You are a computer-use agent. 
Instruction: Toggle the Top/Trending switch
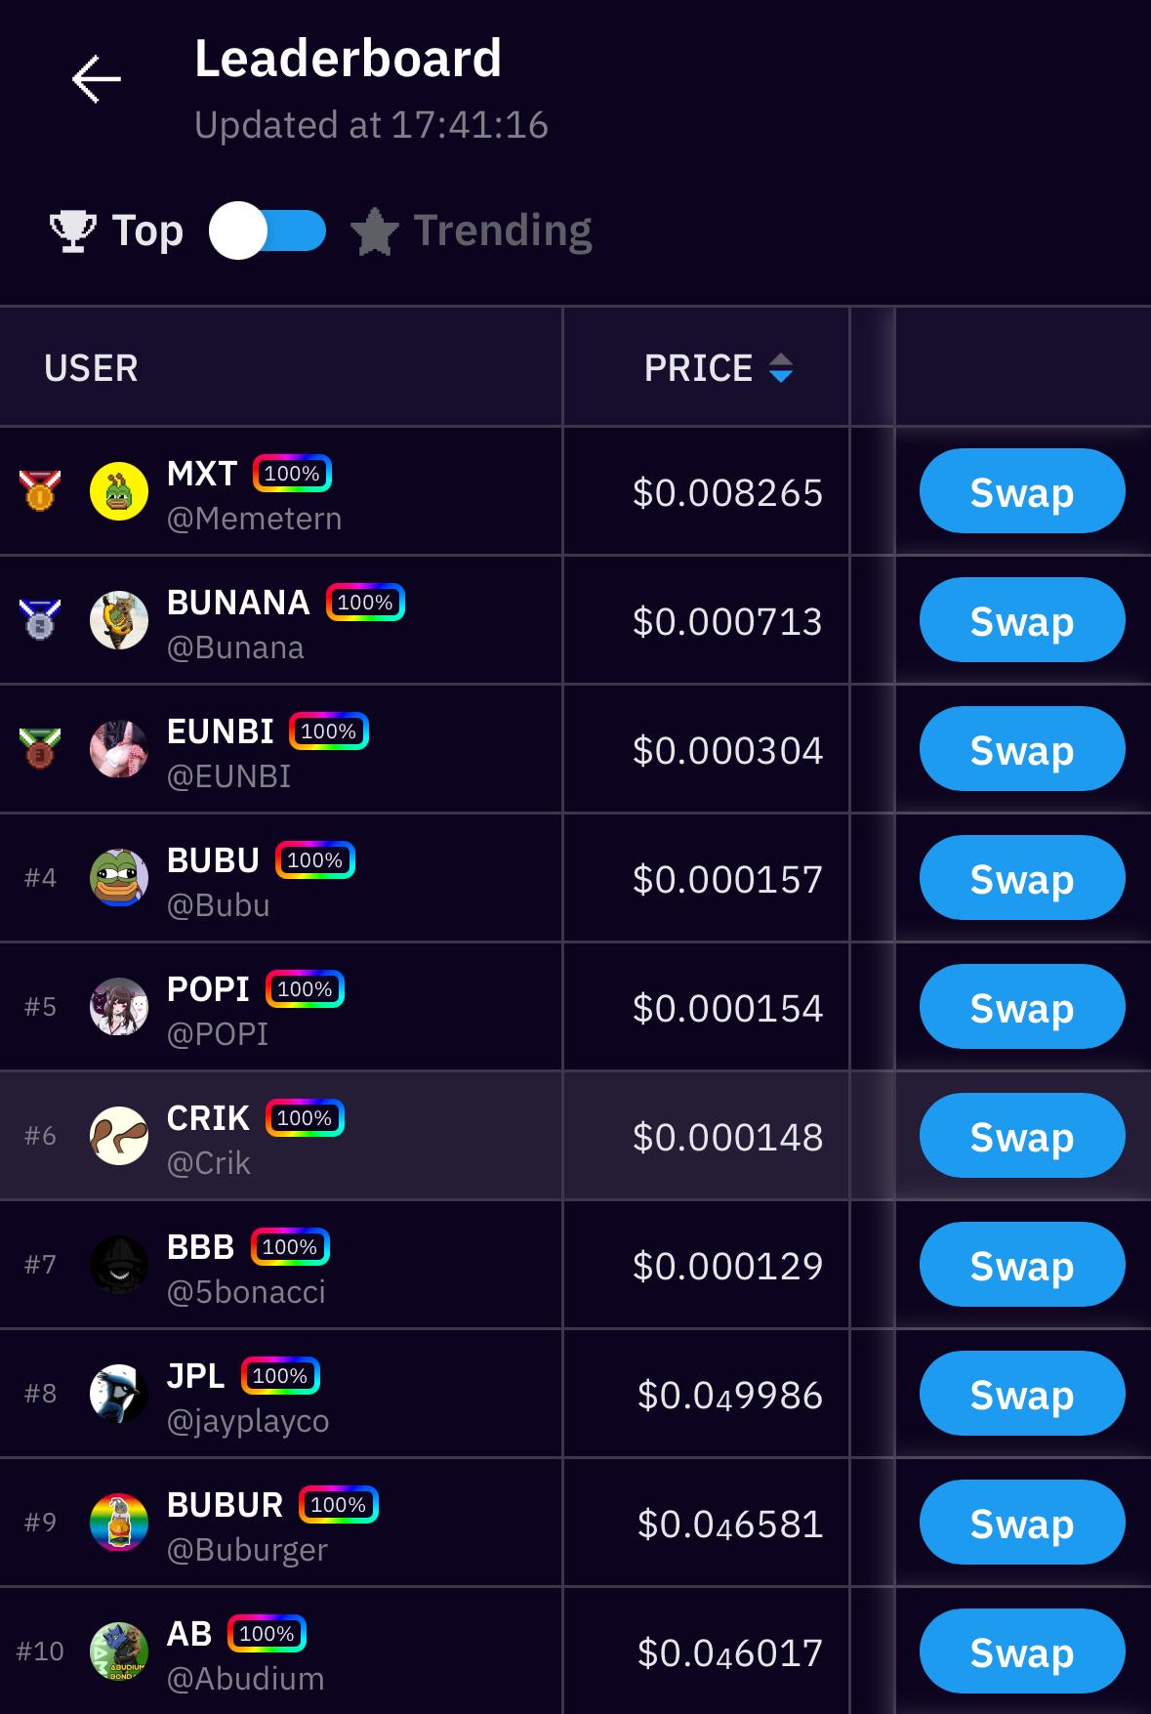pyautogui.click(x=267, y=231)
